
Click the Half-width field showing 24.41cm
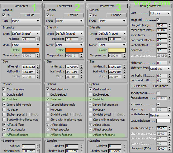[72, 72]
